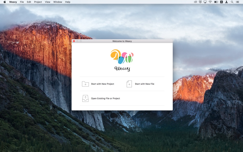Screen dimensions: 243x152
Task: Choose Start with New File
Action: [x=145, y=84]
